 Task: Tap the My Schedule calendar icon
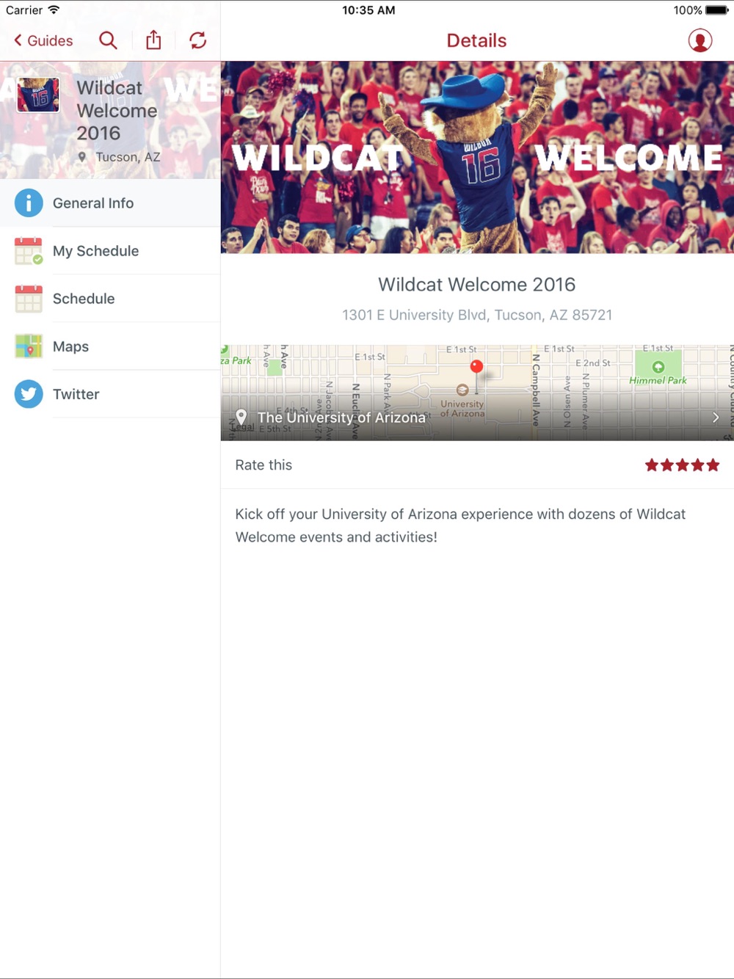click(x=29, y=251)
